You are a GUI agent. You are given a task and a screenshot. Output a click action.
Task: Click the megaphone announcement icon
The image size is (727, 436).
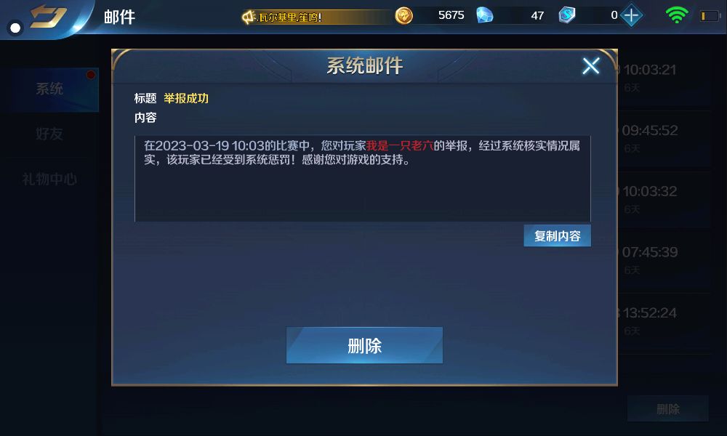(249, 17)
